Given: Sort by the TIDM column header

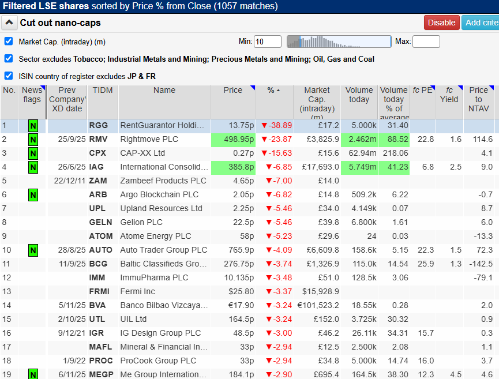Looking at the screenshot, I should [103, 103].
